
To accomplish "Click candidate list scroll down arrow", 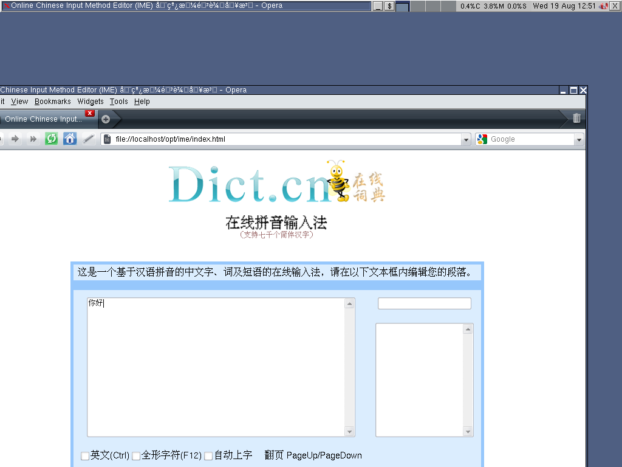I will click(x=468, y=432).
